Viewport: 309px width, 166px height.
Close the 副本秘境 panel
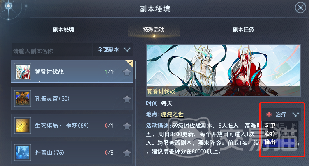300,8
